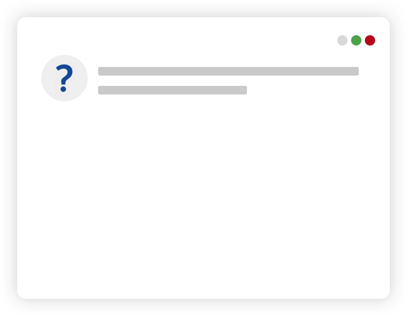Minimize the window using the gray dot

pyautogui.click(x=342, y=40)
